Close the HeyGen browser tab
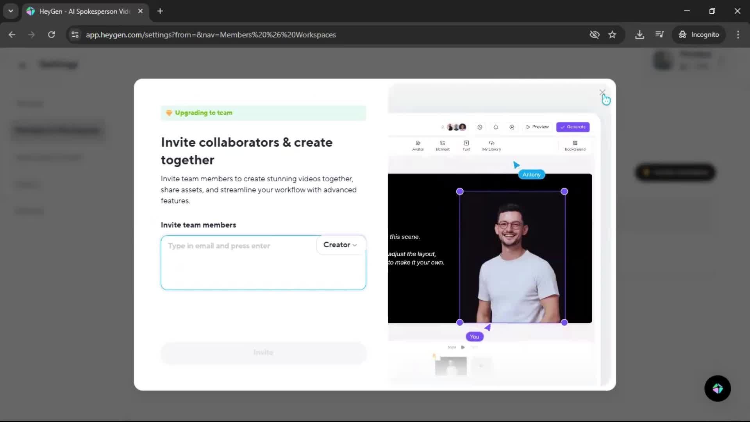 (140, 11)
